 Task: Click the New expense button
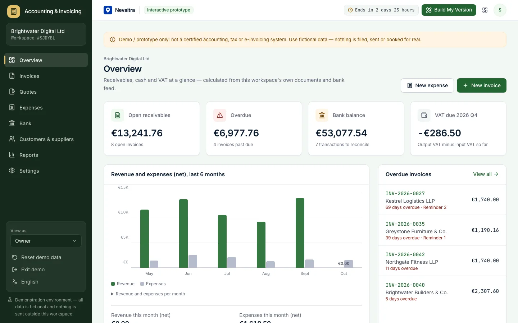pyautogui.click(x=427, y=85)
